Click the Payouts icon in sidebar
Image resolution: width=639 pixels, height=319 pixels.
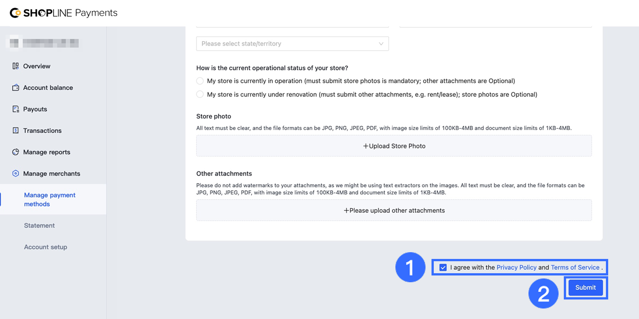(15, 109)
